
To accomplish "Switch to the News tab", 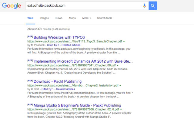I will coord(59,18).
